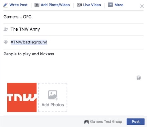Select the Live Video option
This screenshot has height=127, width=147.
(x=89, y=5)
